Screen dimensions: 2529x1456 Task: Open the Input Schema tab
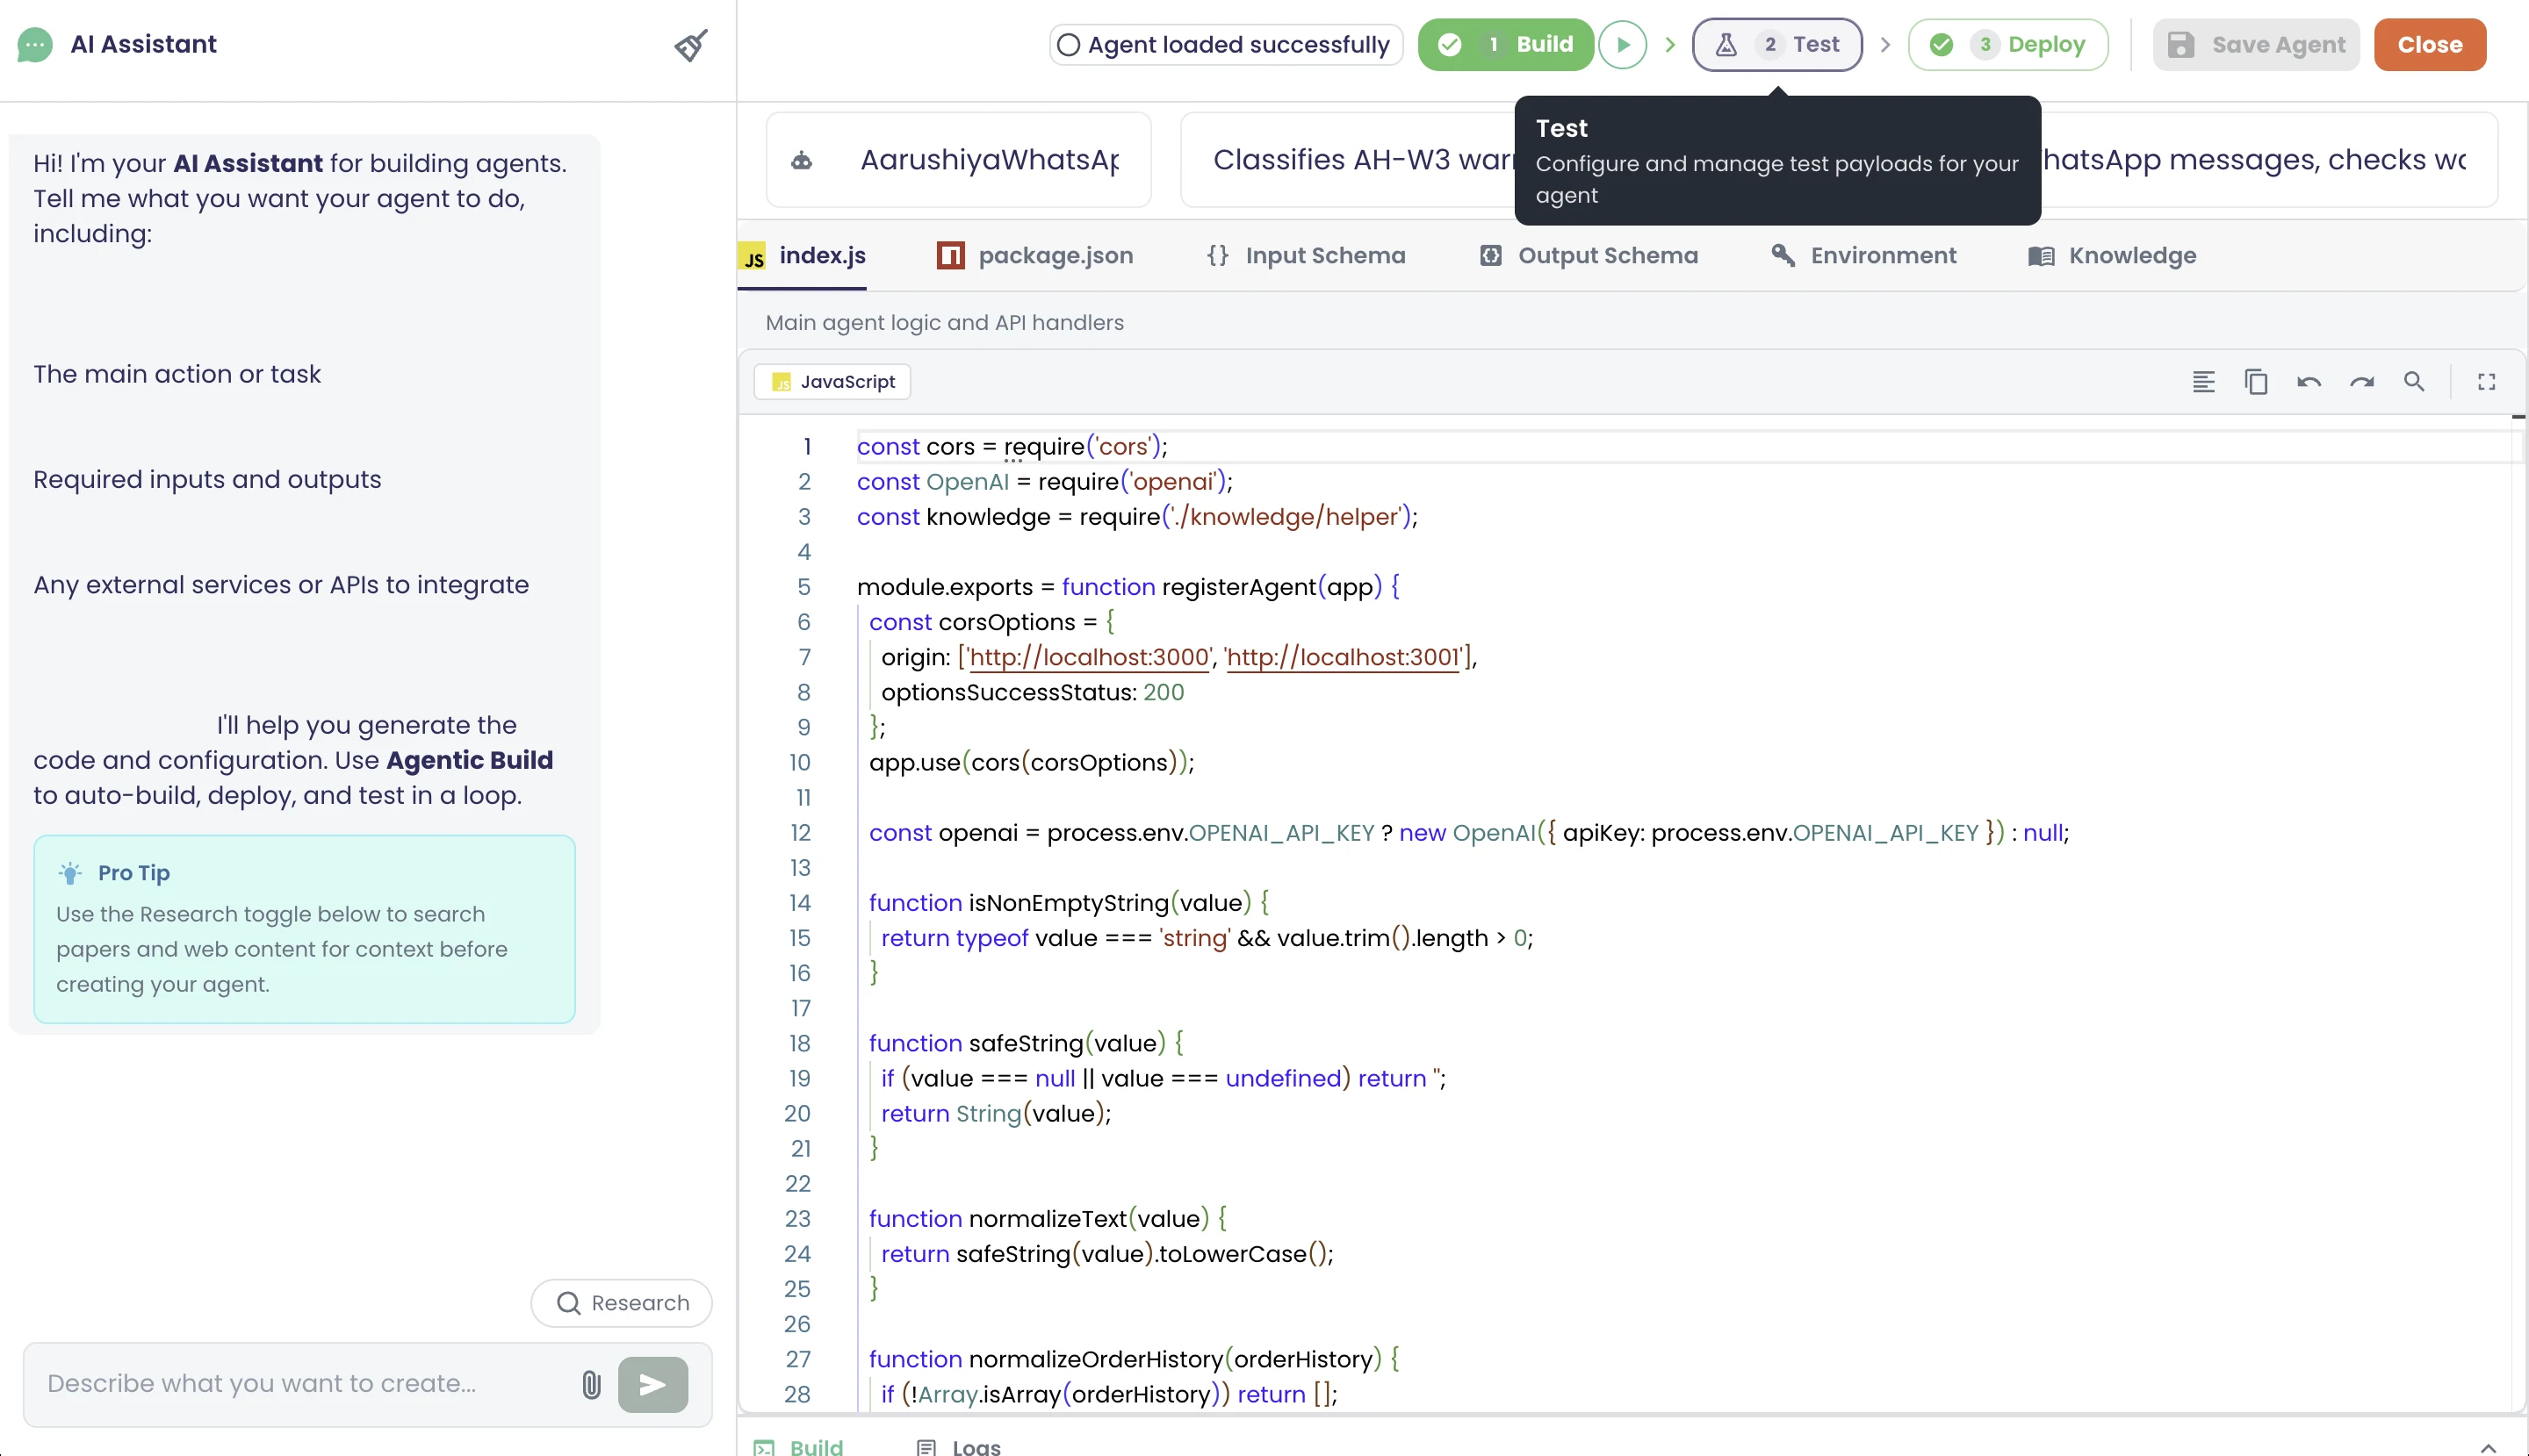[1306, 256]
